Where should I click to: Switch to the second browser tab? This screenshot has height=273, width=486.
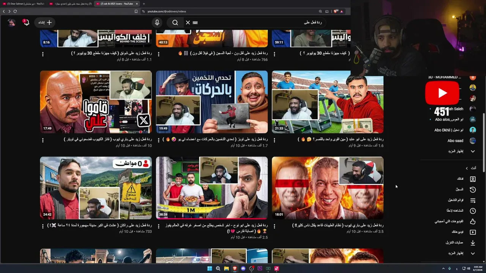[x=70, y=4]
